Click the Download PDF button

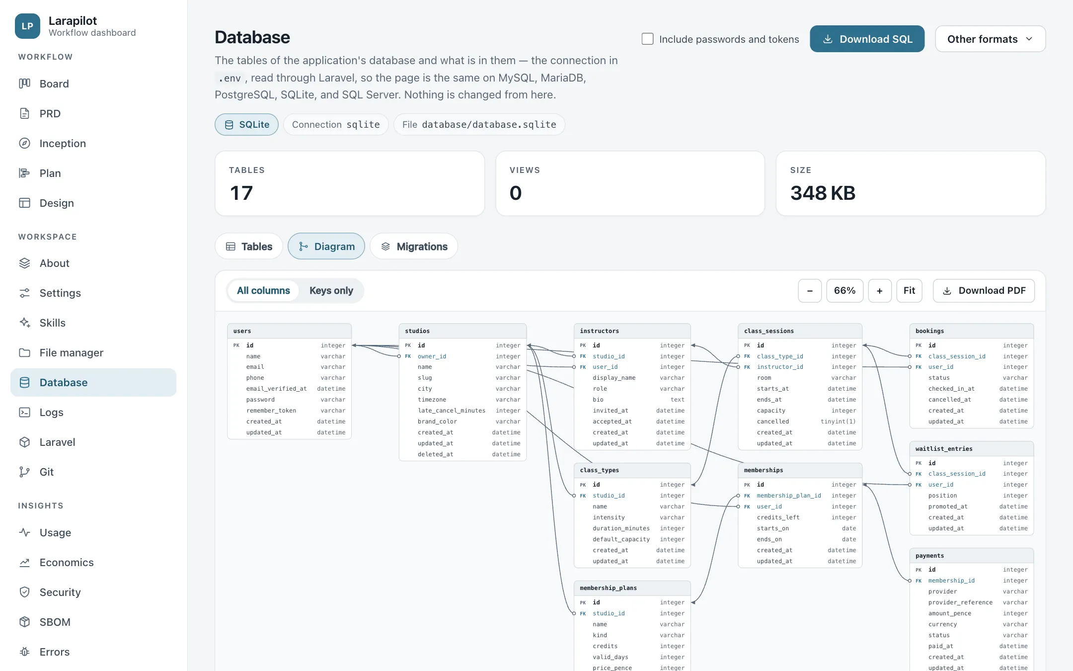984,291
